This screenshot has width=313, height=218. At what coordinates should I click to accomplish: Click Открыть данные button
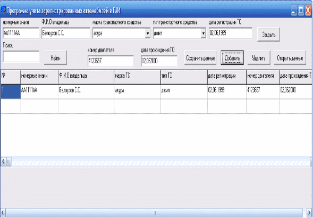coord(290,58)
